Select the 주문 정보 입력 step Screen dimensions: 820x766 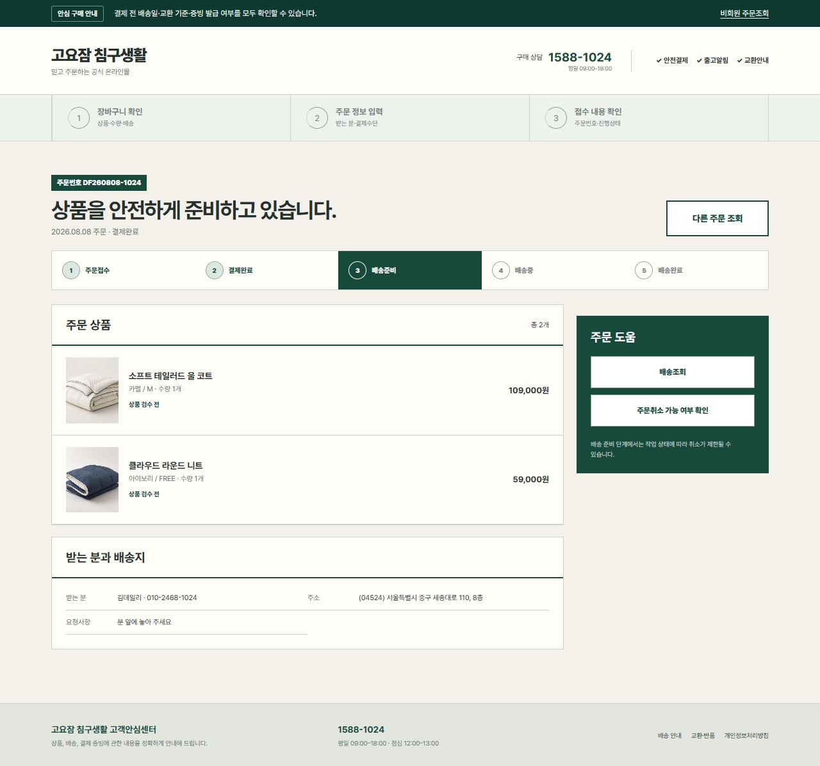point(410,118)
